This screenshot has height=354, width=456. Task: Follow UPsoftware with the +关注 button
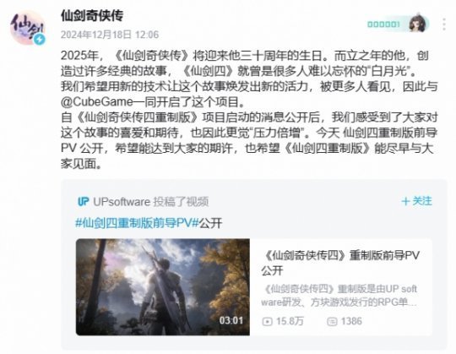click(417, 201)
